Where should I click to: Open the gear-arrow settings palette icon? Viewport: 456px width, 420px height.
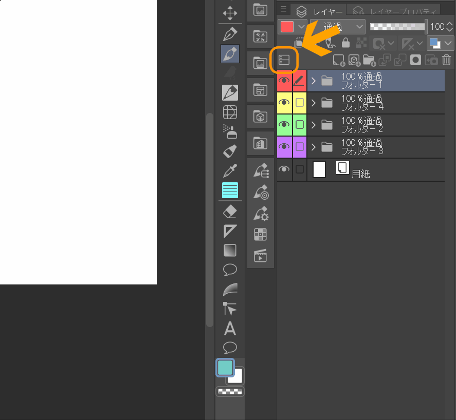261,214
